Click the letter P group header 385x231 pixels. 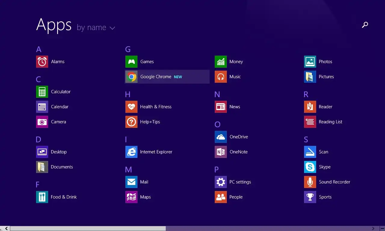click(217, 170)
